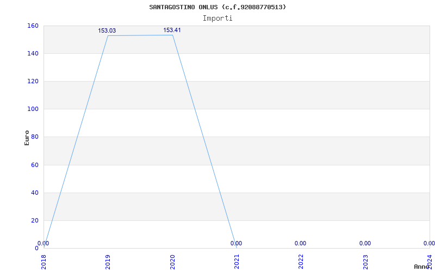Viewport: 435px width, 272px height.
Task: Click the 160 value on Euro axis
Action: (33, 26)
